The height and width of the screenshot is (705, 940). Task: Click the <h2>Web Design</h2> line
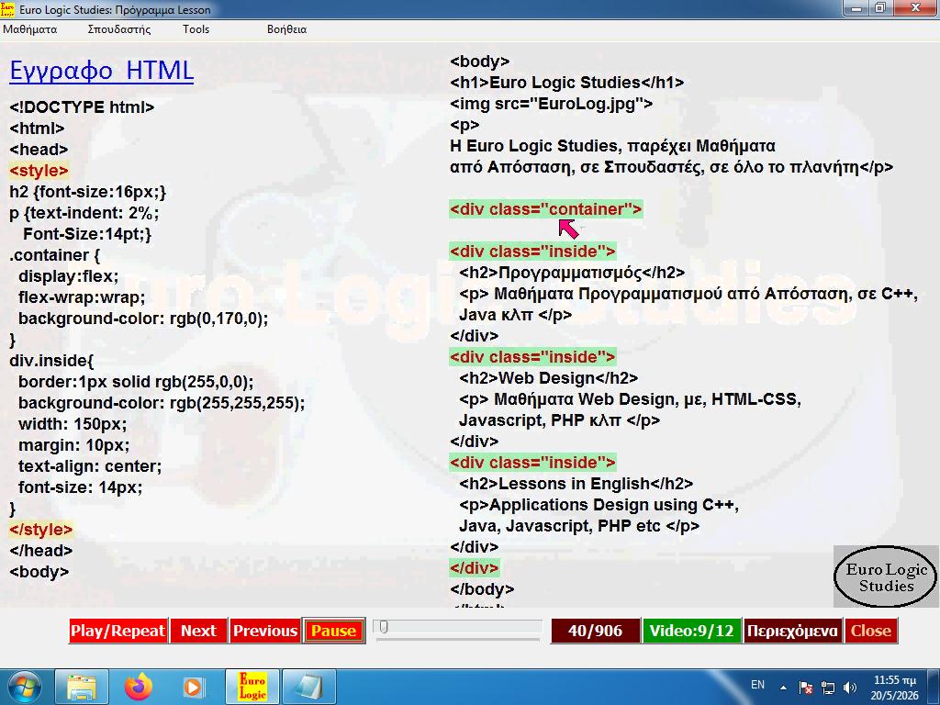[549, 378]
